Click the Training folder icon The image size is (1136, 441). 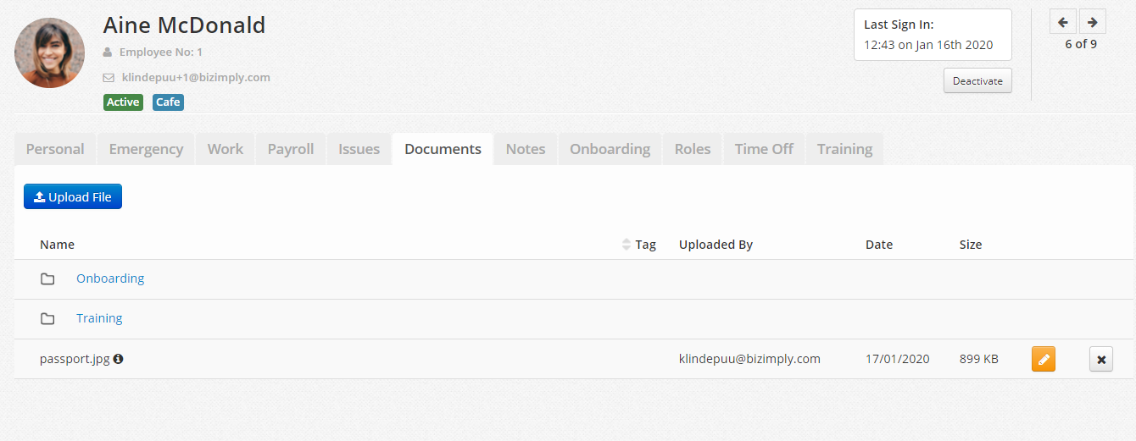pyautogui.click(x=47, y=318)
